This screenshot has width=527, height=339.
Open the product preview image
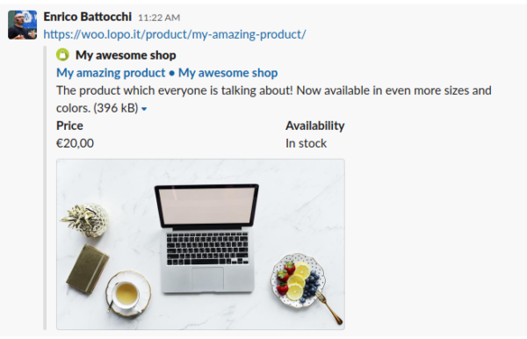pyautogui.click(x=200, y=244)
